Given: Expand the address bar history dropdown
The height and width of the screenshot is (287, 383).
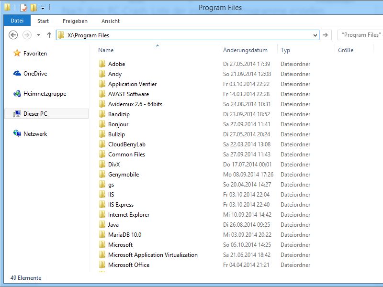Looking at the screenshot, I should 315,35.
